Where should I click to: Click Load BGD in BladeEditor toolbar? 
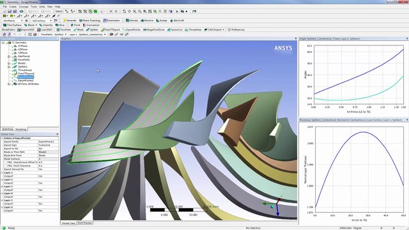(x=44, y=30)
